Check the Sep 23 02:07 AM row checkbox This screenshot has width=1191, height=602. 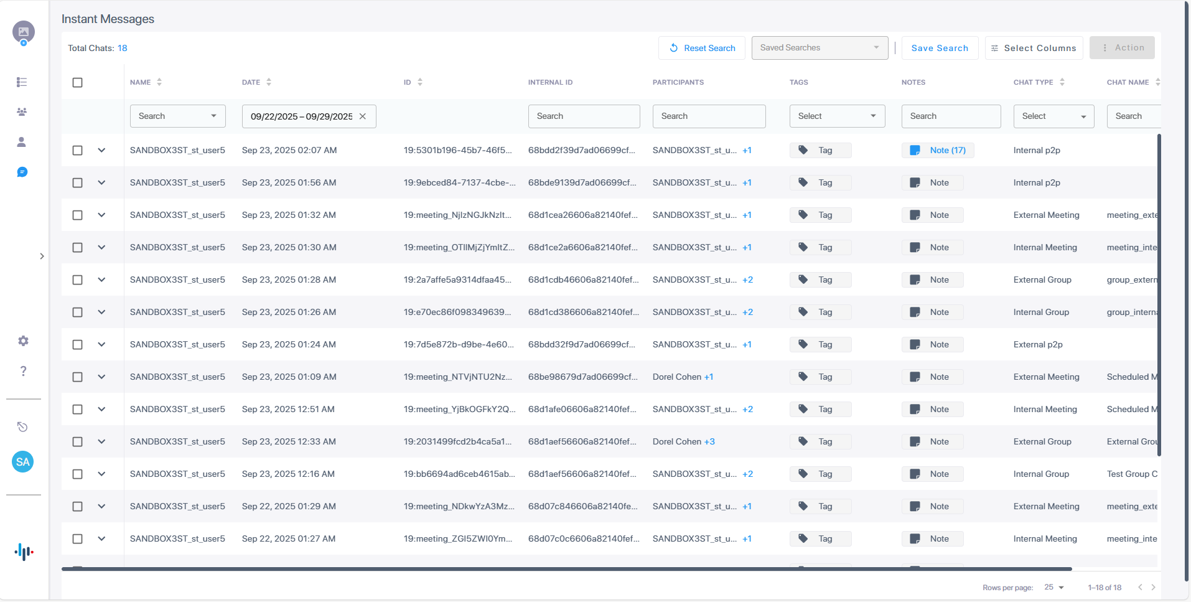tap(78, 150)
